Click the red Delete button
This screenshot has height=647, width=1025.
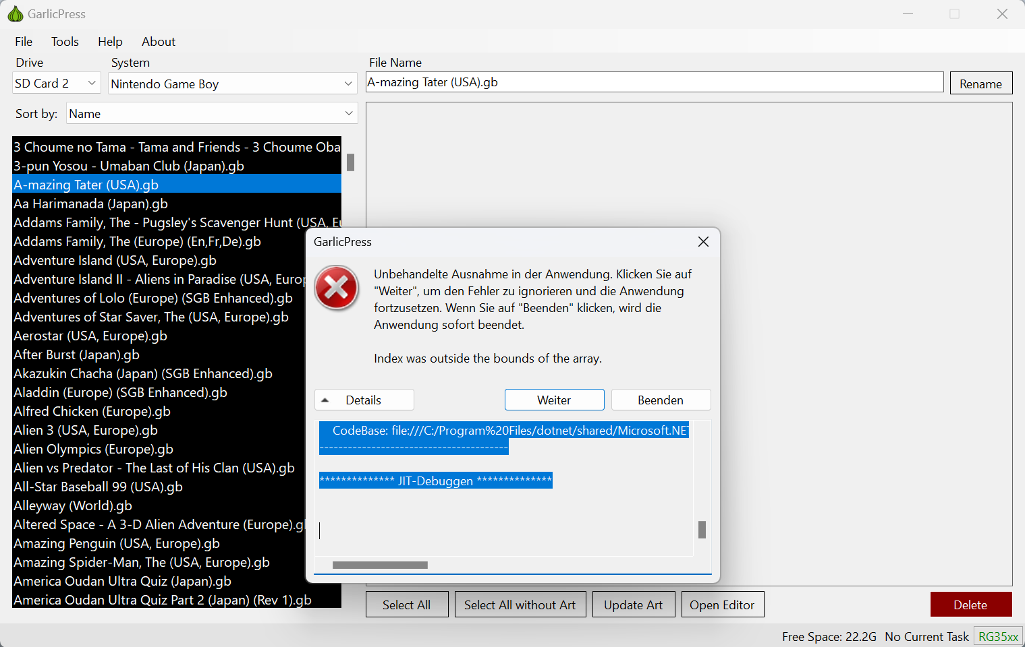point(971,604)
